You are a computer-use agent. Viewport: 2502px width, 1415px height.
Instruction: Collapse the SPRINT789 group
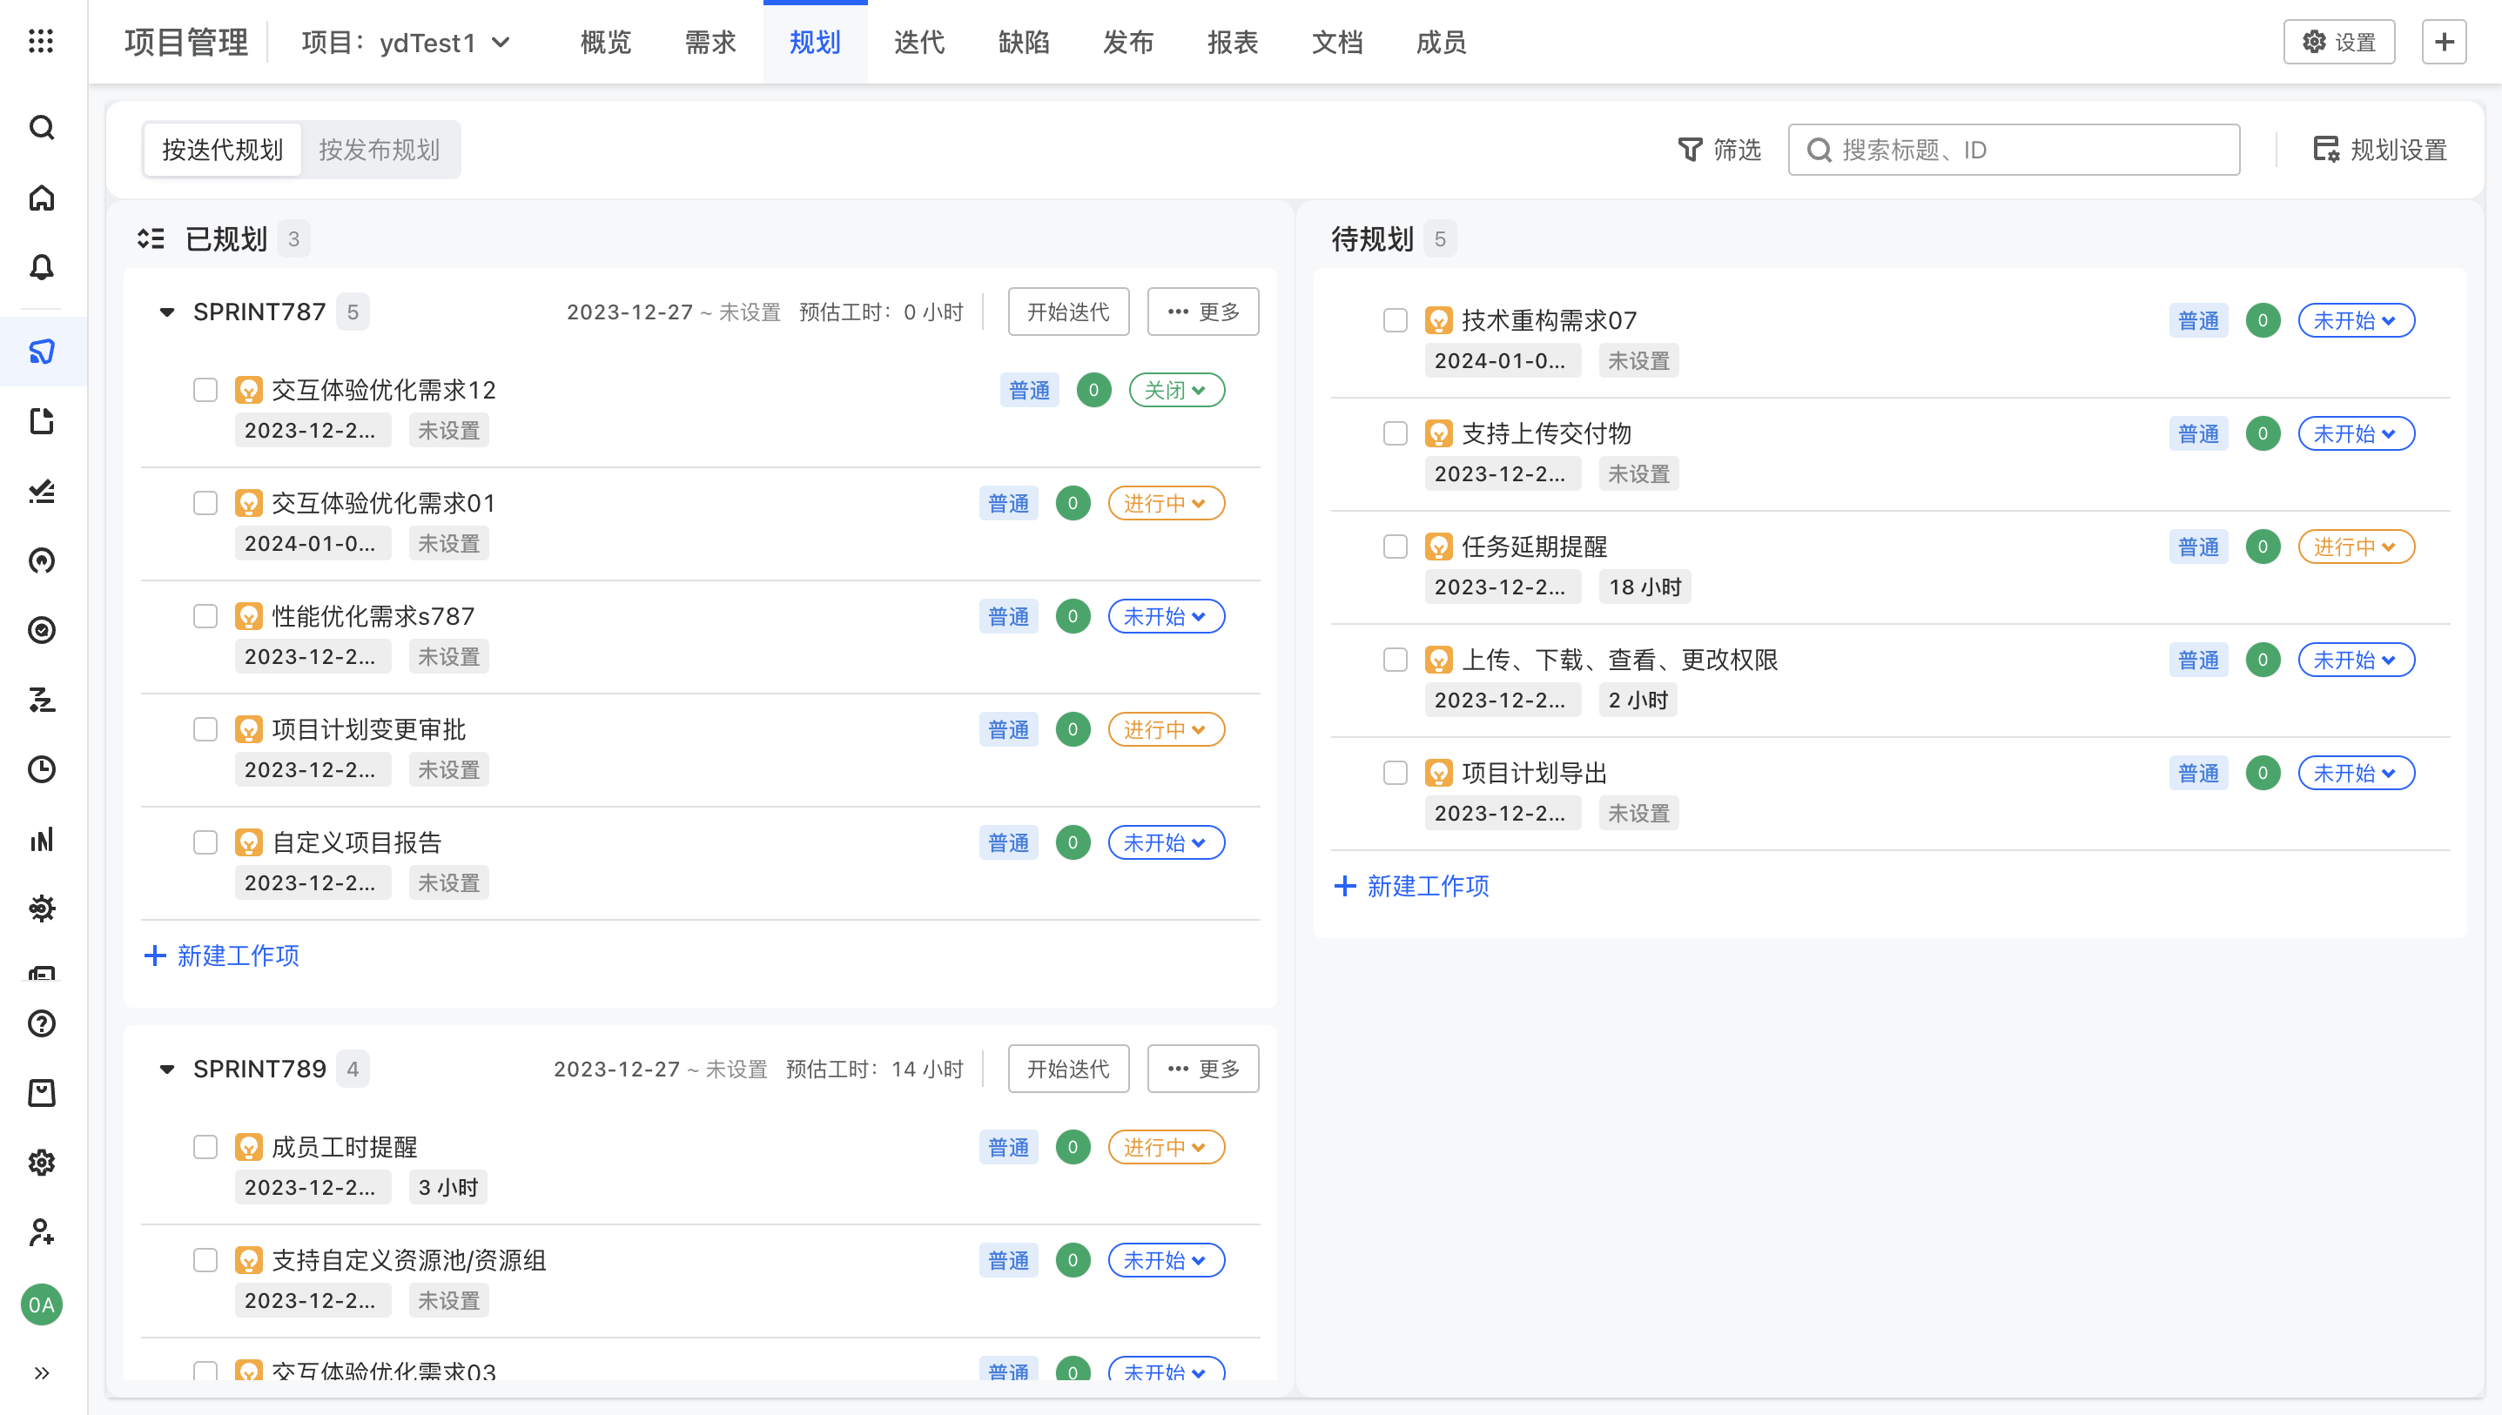(x=167, y=1069)
